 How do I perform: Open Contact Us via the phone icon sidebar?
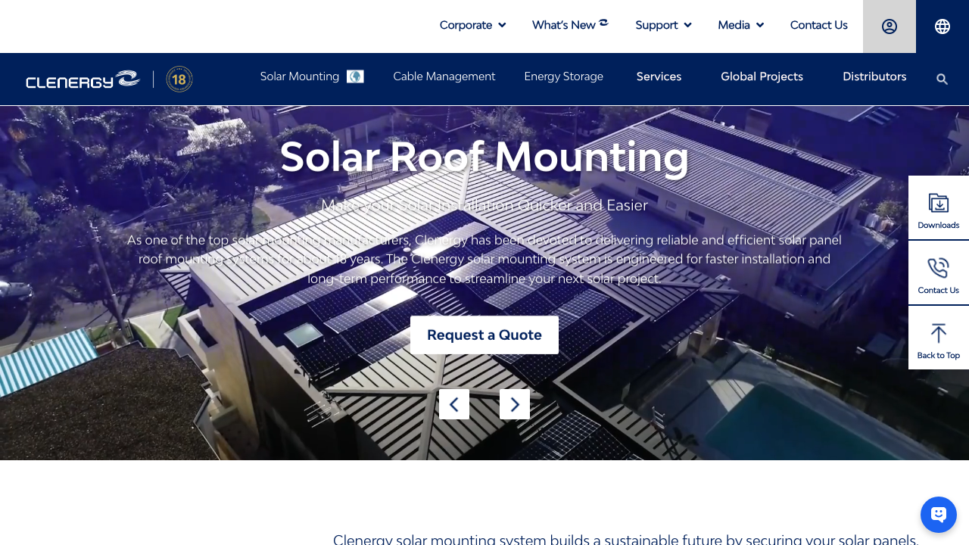[x=938, y=272]
